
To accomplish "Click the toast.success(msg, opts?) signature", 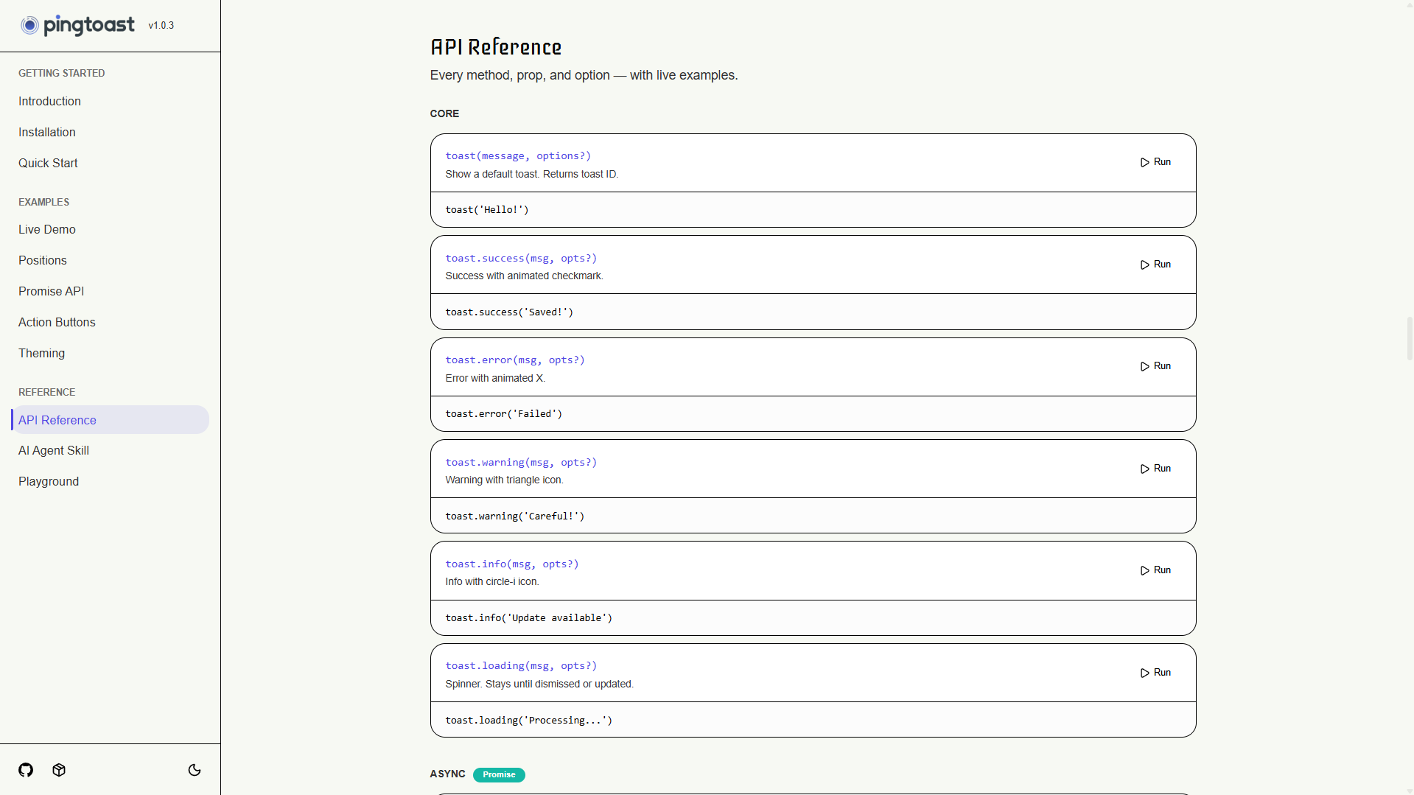I will 521,259.
